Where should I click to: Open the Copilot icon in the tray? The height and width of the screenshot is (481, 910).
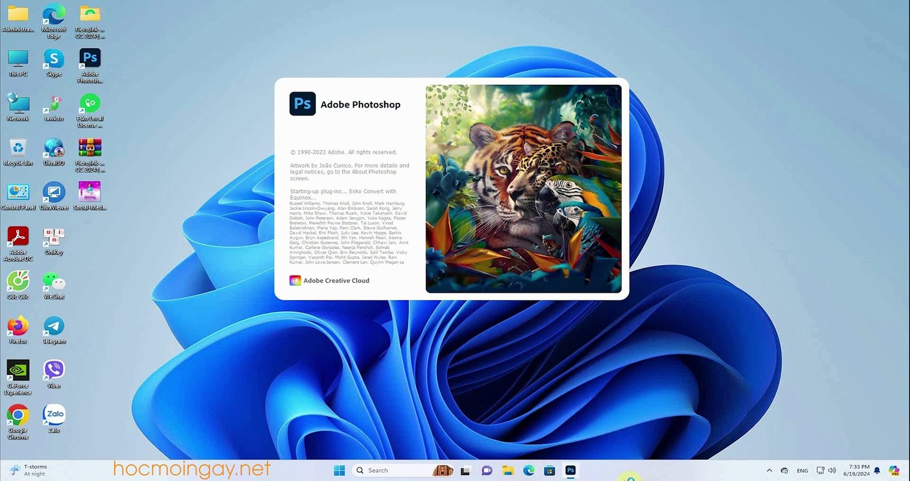click(x=894, y=470)
